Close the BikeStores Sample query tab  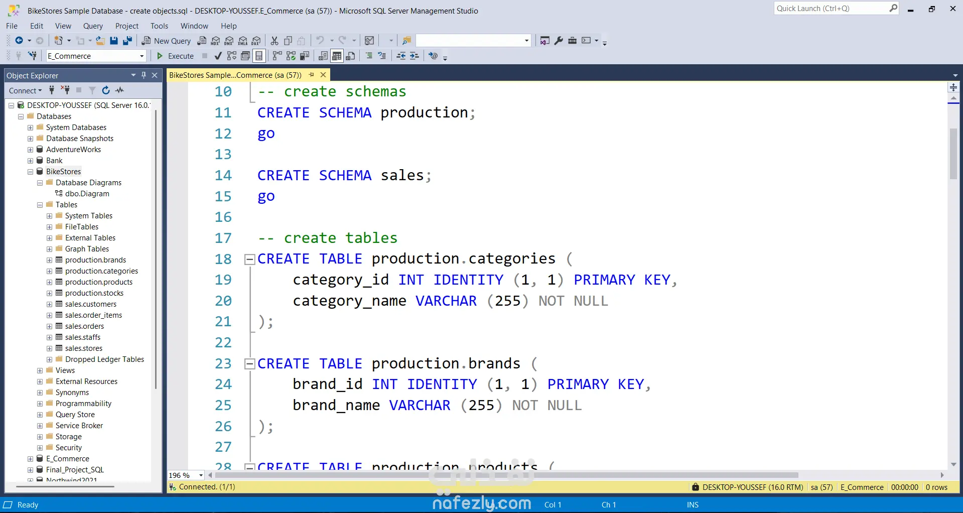323,75
